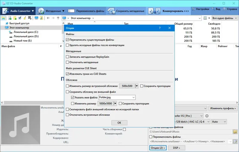Click the Имя файла column header

click(x=8, y=46)
